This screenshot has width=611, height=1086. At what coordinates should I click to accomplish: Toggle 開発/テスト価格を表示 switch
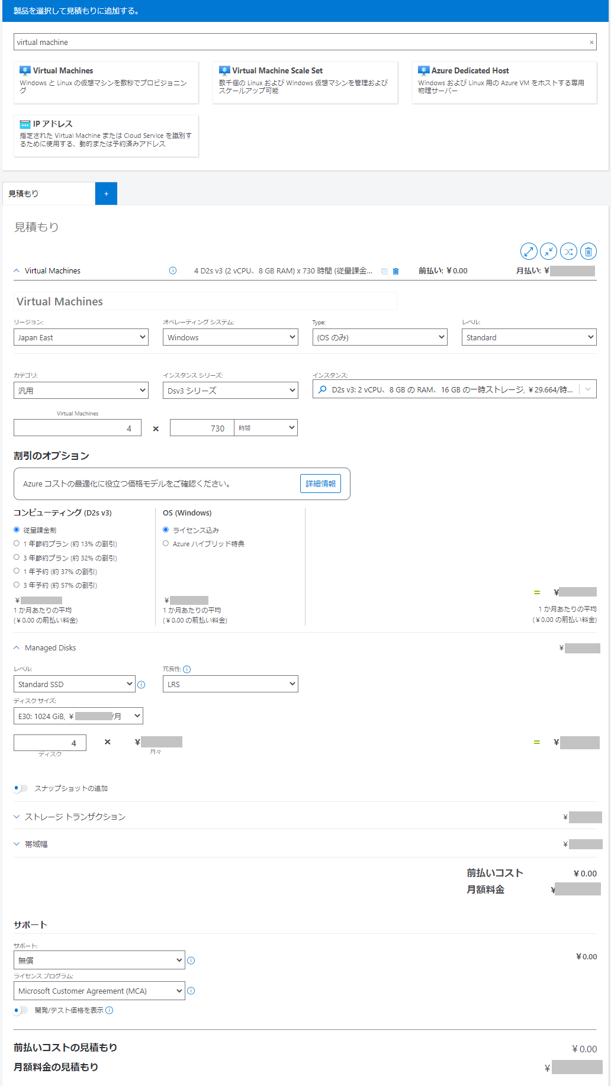point(21,1010)
